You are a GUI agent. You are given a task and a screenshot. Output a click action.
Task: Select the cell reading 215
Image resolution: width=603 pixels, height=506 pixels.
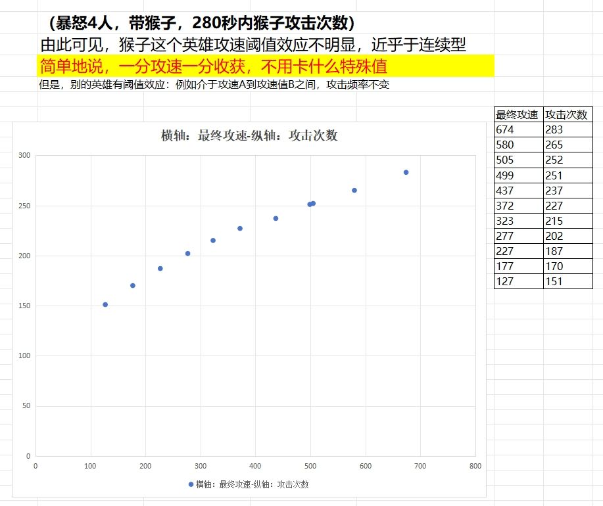tap(568, 221)
